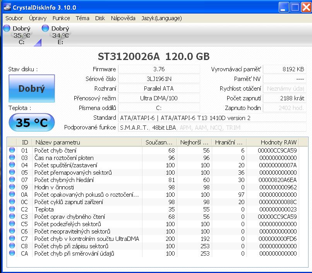Image resolution: width=312 pixels, height=273 pixels.
Task: Click the serial number field 3LJ1961N
Action: 159,79
